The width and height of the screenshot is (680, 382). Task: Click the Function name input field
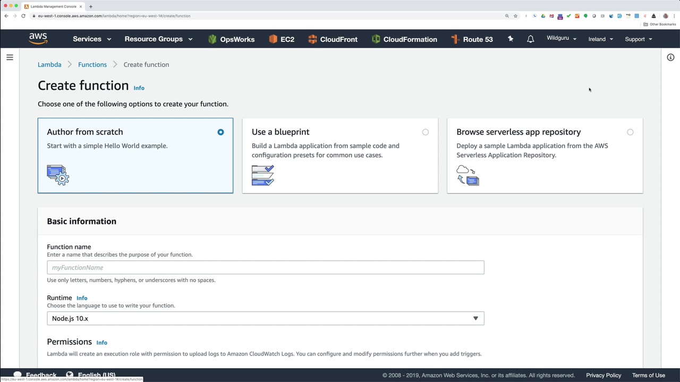(x=266, y=267)
